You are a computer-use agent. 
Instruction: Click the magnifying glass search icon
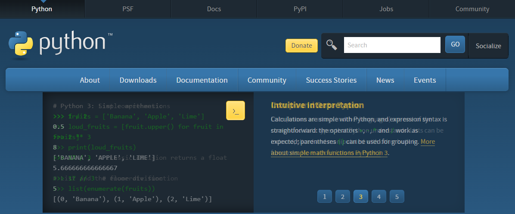pyautogui.click(x=332, y=45)
